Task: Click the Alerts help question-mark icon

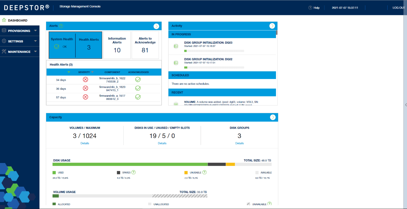Action: tap(61, 26)
